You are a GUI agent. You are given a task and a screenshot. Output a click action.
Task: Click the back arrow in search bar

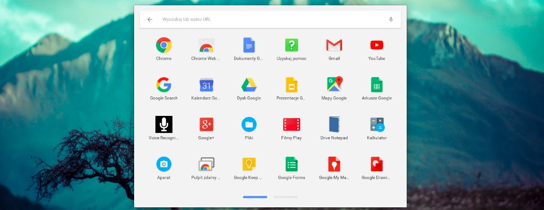150,20
